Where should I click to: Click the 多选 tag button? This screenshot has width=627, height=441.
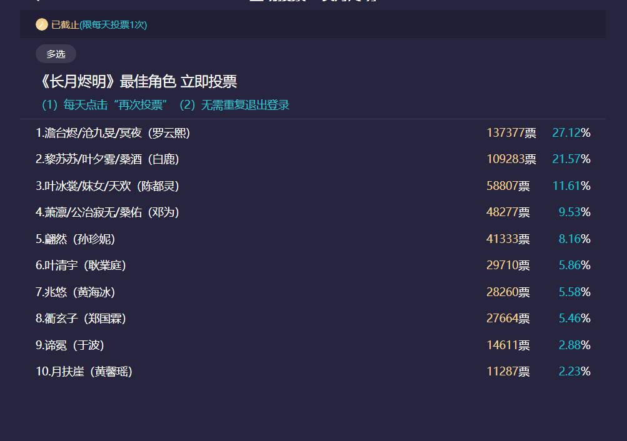coord(56,54)
